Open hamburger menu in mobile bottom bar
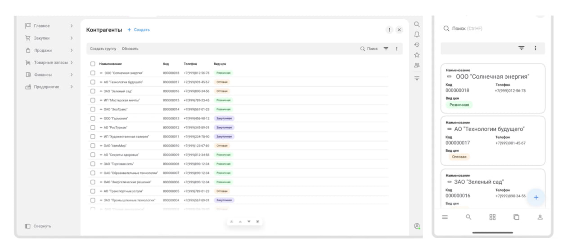Screen dimensions: 576x239 pos(445,217)
